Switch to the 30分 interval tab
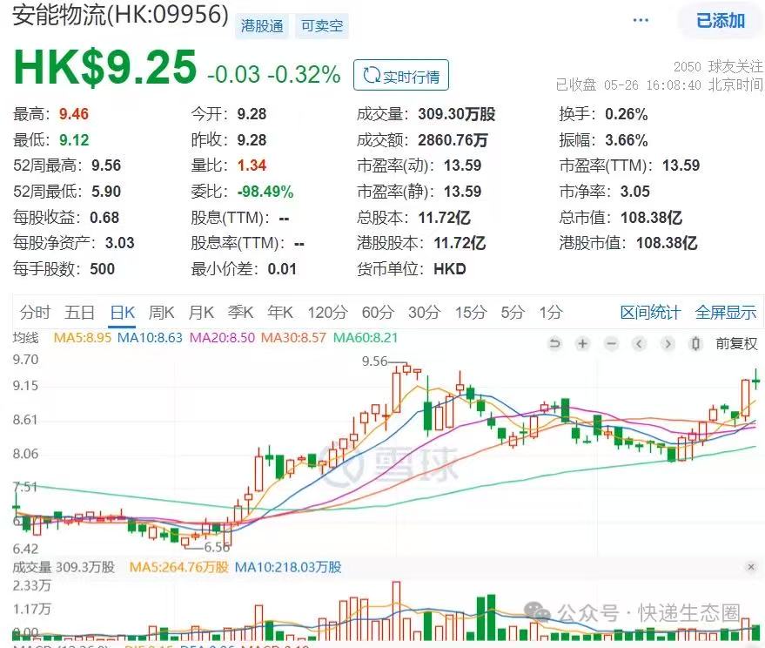The height and width of the screenshot is (648, 765). click(425, 312)
